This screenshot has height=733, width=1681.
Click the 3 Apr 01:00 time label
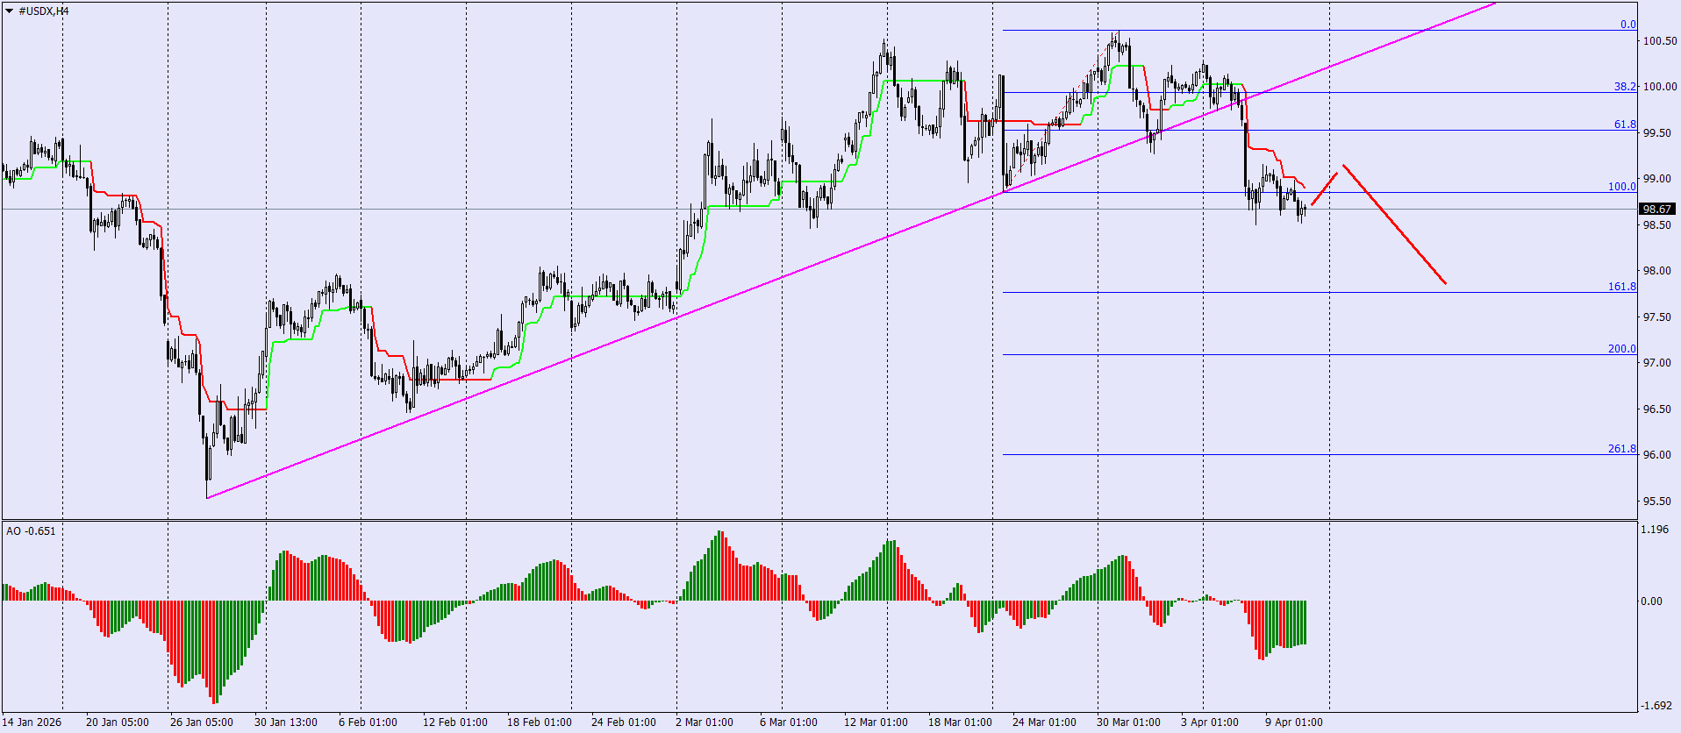[1210, 722]
